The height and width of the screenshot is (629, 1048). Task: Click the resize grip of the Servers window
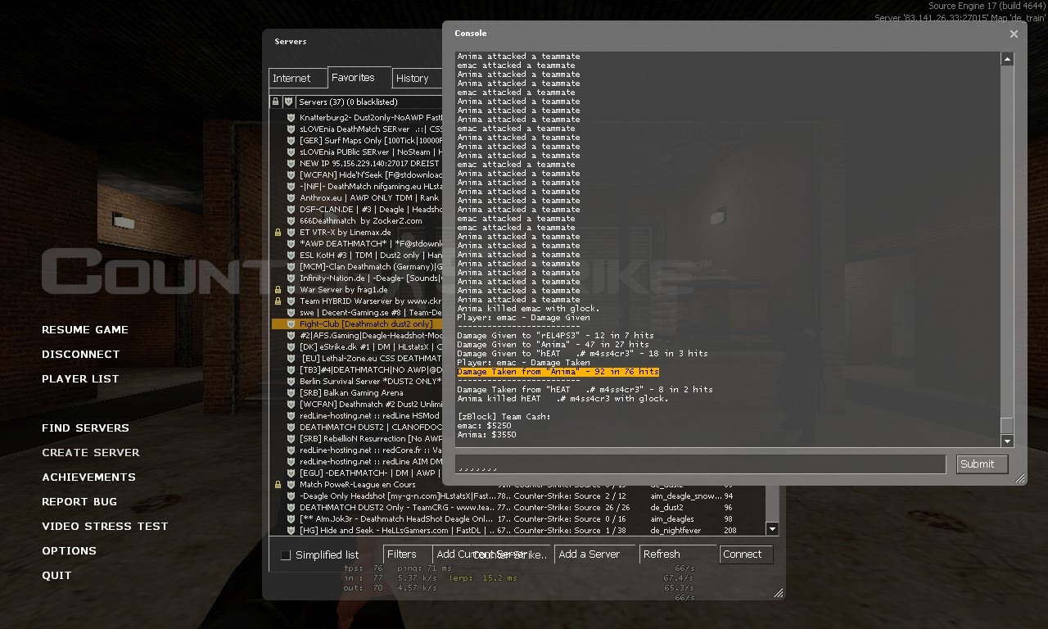779,593
